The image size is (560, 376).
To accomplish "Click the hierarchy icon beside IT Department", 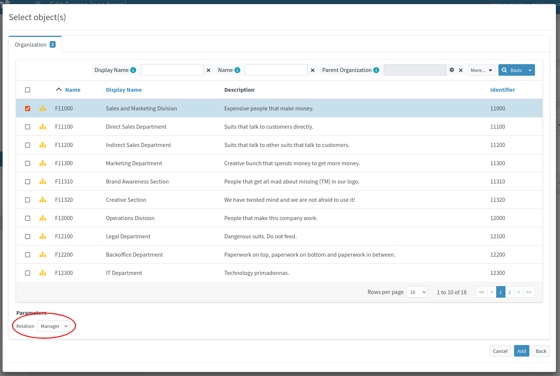I will coord(43,273).
